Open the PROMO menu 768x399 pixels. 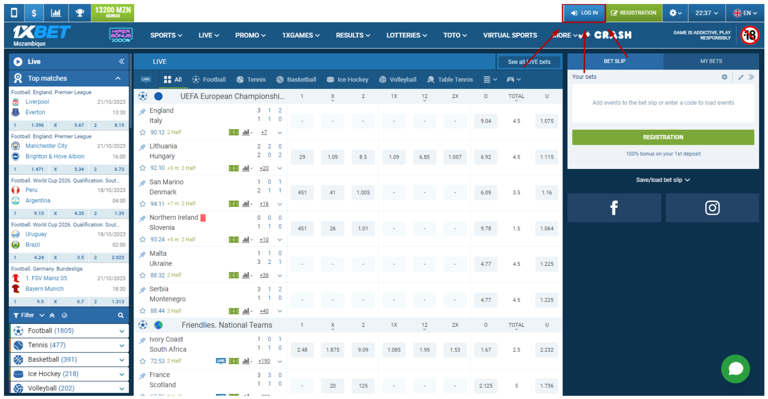pos(250,35)
